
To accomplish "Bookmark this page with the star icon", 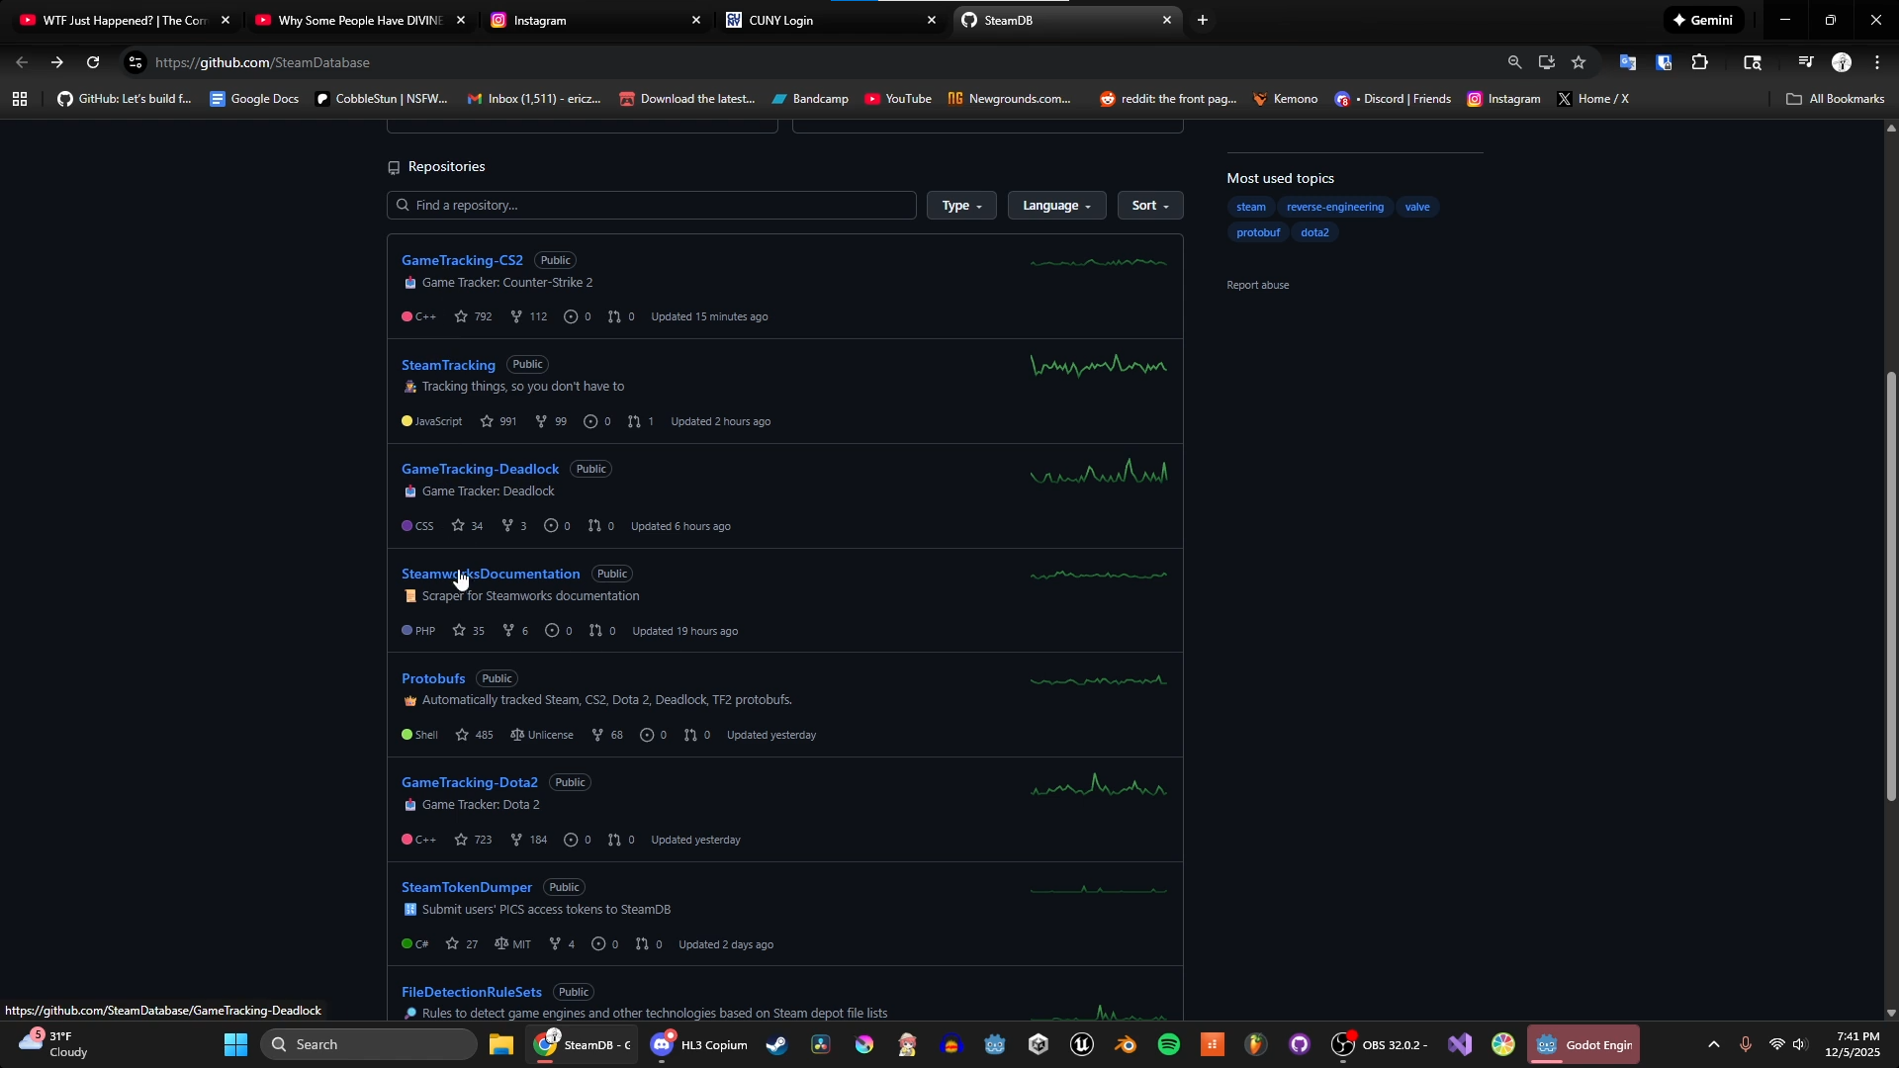I will pos(1579,62).
